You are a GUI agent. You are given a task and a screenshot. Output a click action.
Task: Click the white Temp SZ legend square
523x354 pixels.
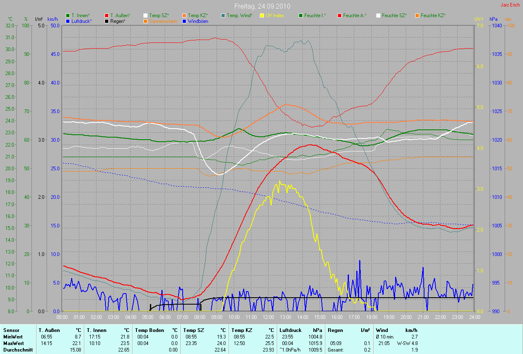point(145,16)
